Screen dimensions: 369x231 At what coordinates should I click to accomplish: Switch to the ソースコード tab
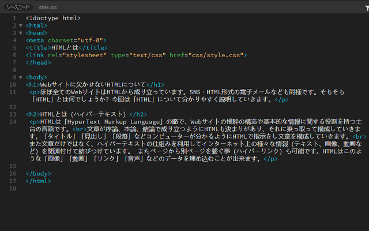click(x=17, y=8)
